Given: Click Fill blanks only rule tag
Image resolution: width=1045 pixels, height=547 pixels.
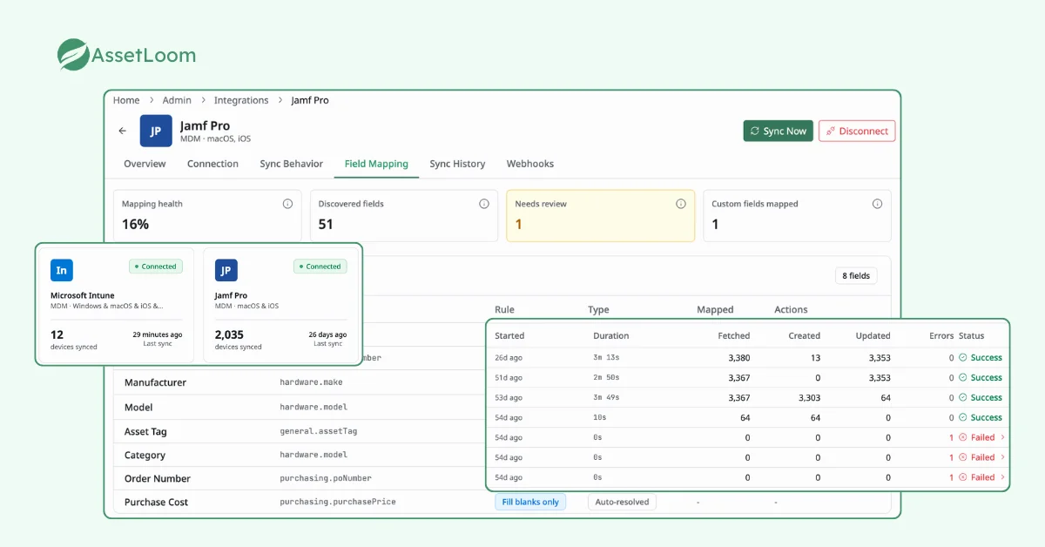Looking at the screenshot, I should (530, 503).
